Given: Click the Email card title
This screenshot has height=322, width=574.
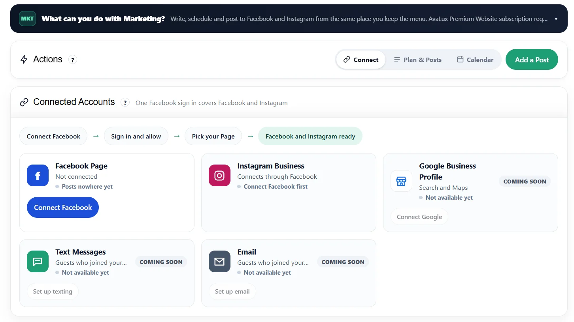Looking at the screenshot, I should pyautogui.click(x=247, y=252).
